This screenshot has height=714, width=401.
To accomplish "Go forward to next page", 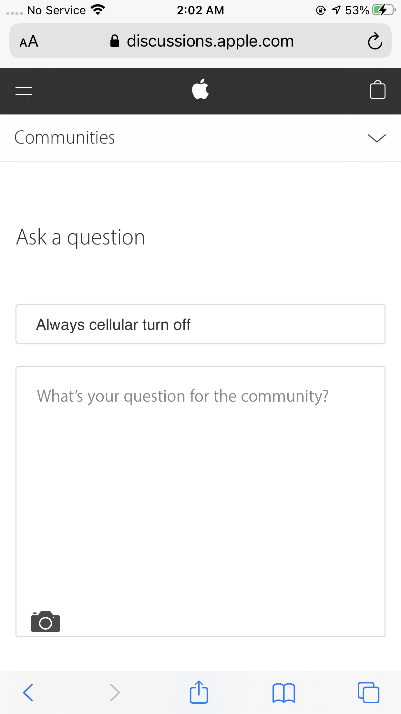I will pyautogui.click(x=115, y=693).
